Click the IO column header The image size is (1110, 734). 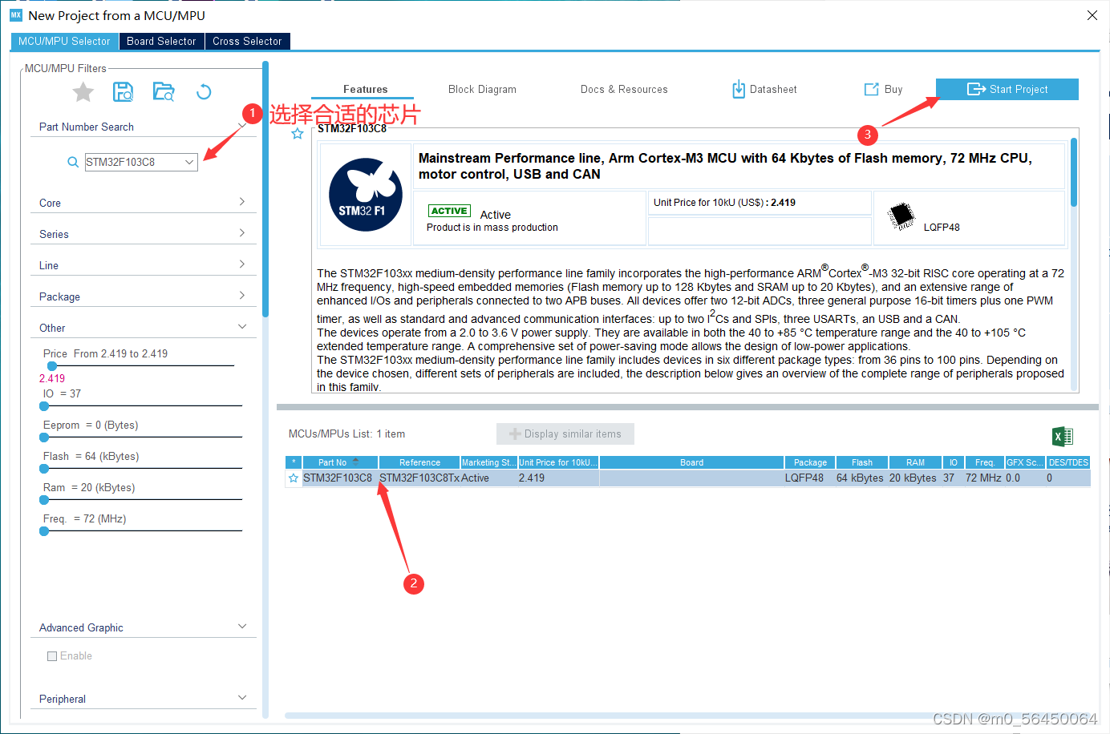953,462
